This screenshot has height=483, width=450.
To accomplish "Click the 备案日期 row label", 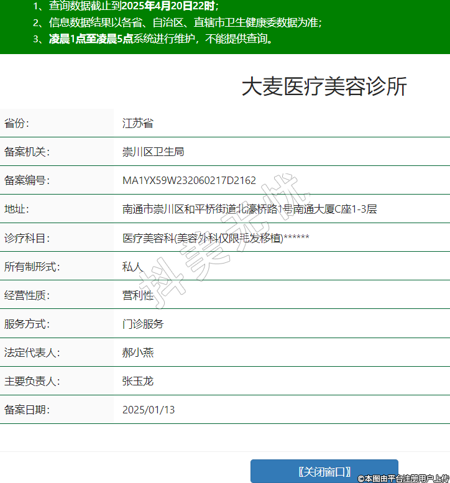I will [x=27, y=410].
